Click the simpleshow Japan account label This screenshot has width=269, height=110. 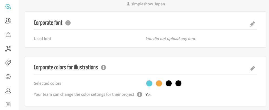click(146, 4)
